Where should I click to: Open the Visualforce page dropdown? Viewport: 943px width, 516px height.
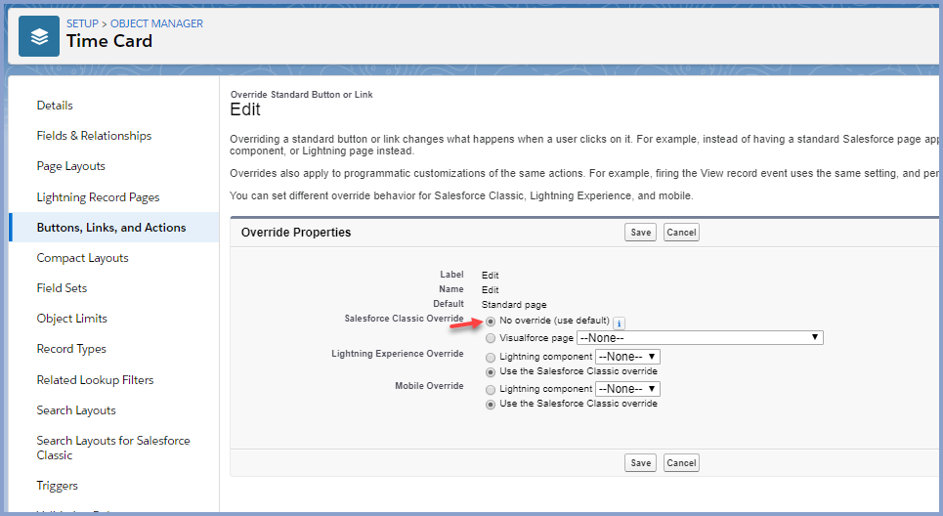(700, 338)
